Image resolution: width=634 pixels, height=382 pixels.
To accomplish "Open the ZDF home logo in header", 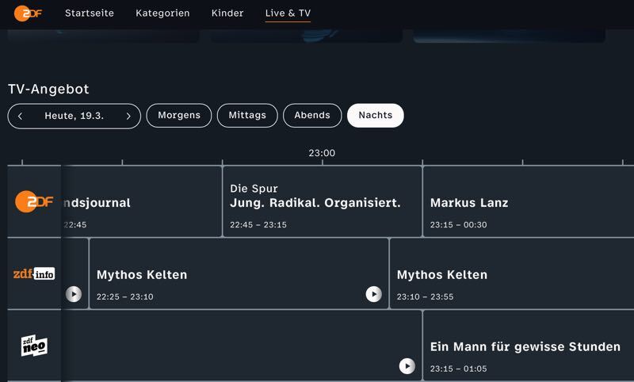I will (x=28, y=13).
